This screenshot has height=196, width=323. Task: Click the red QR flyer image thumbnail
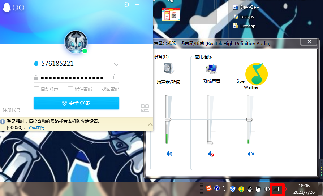pos(171,15)
